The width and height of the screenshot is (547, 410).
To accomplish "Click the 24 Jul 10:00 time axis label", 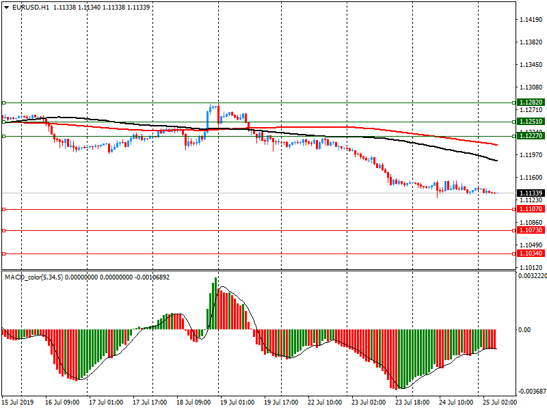I will (x=456, y=402).
